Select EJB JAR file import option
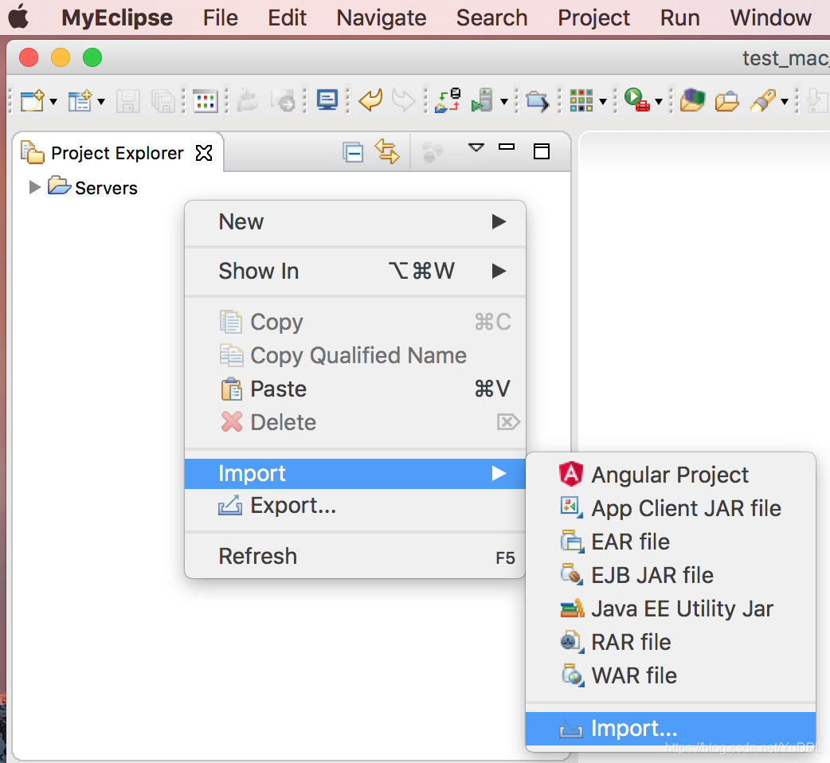Viewport: 830px width, 763px height. point(671,575)
